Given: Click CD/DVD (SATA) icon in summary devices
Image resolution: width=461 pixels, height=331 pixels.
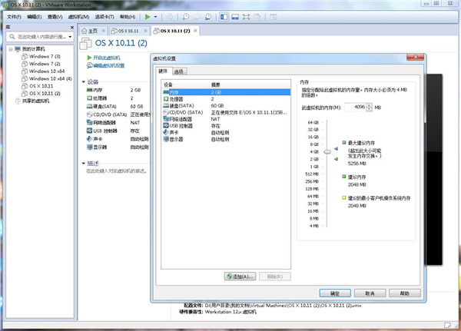Looking at the screenshot, I should click(90, 114).
